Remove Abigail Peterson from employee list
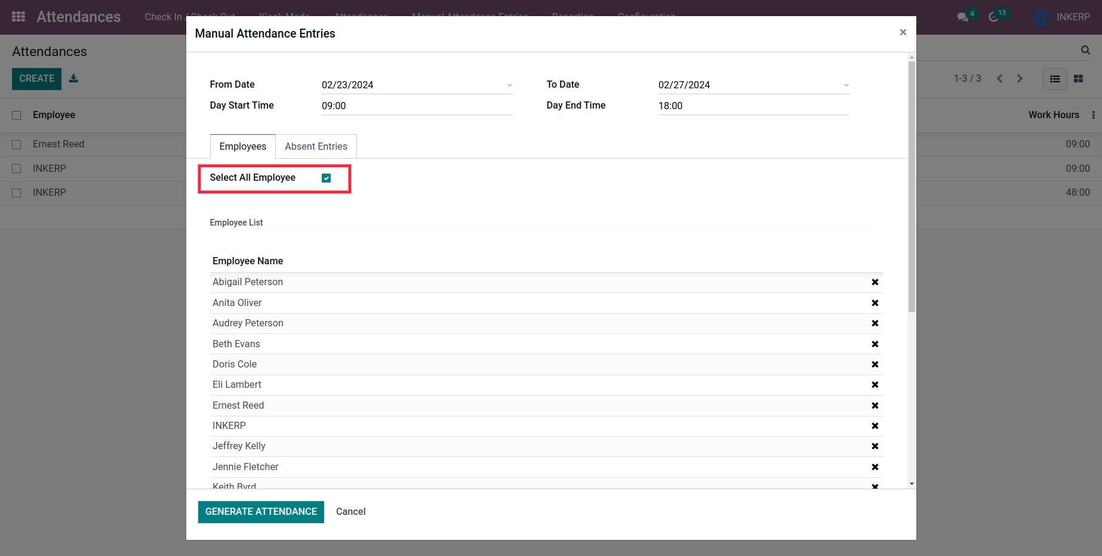The height and width of the screenshot is (556, 1102). 875,282
